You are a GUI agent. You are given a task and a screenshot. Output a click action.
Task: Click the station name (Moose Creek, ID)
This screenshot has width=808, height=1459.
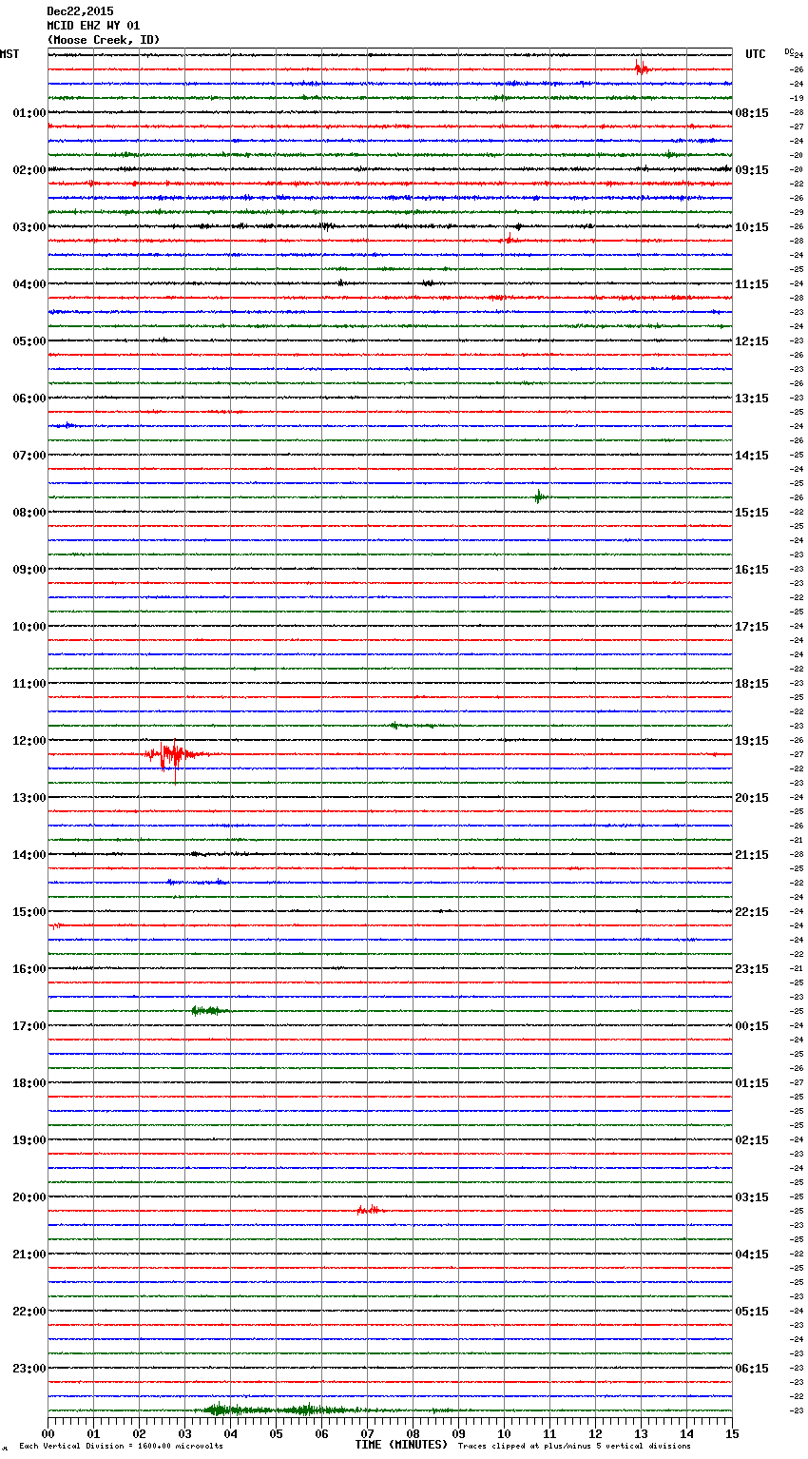coord(104,40)
